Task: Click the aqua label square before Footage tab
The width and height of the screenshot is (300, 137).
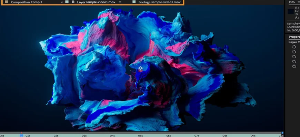Action: pos(134,2)
